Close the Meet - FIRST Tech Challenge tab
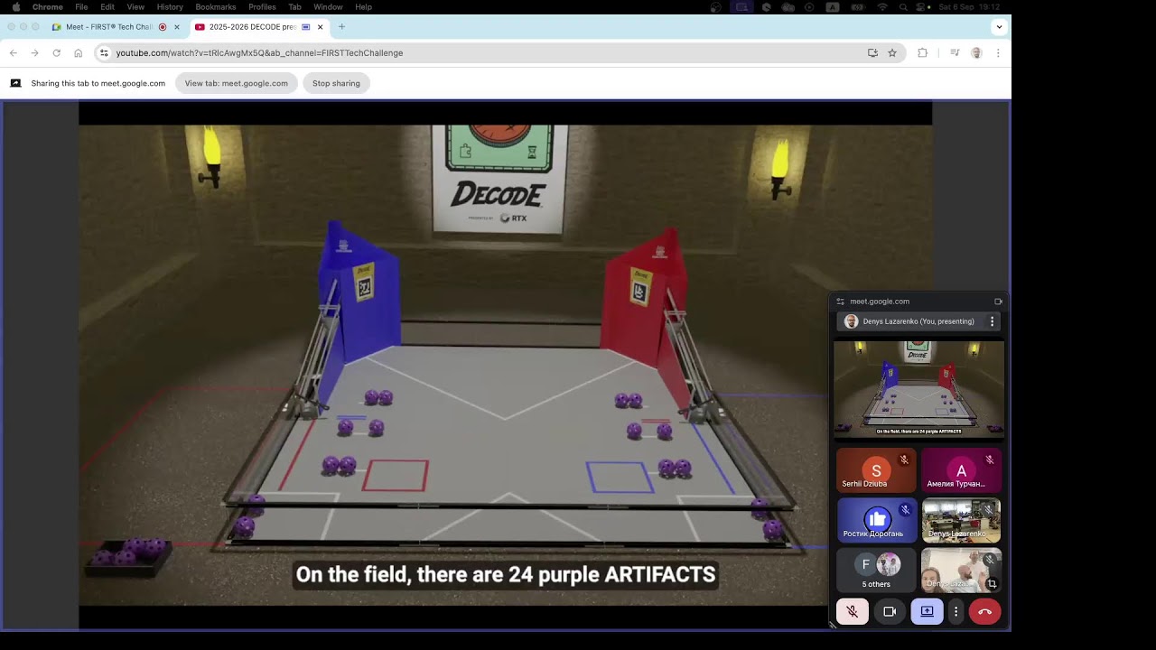 (177, 27)
